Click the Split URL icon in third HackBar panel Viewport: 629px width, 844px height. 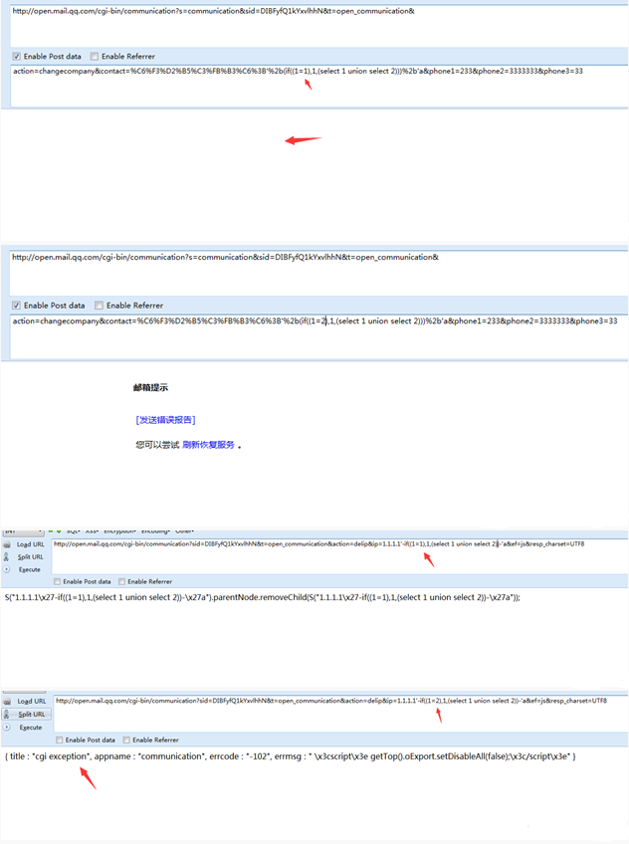(8, 557)
